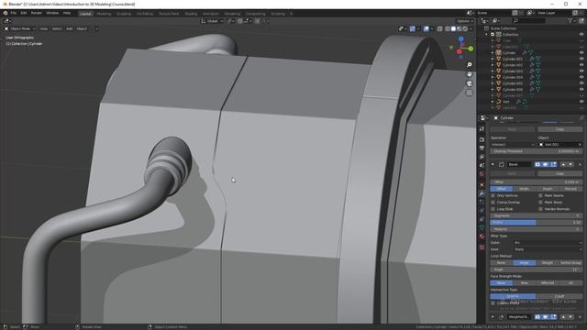587x330 pixels.
Task: Check Mark Seams checkbox
Action: tap(540, 195)
